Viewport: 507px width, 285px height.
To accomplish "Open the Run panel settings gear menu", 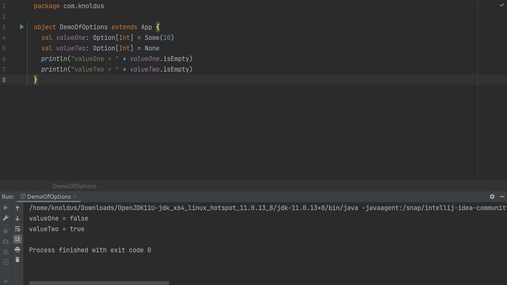I will pyautogui.click(x=492, y=196).
